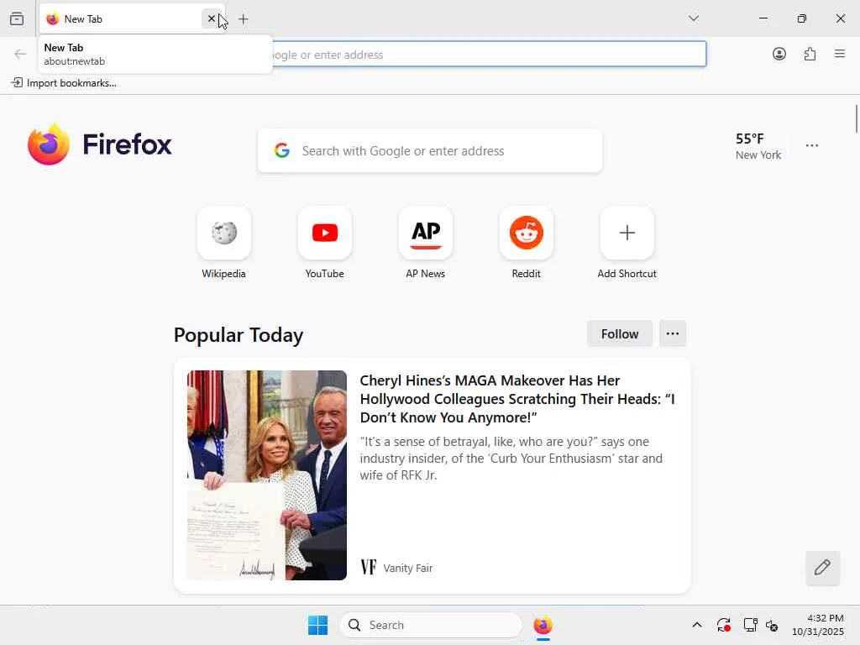
Task: Open a new tab with plus button
Action: click(x=244, y=19)
